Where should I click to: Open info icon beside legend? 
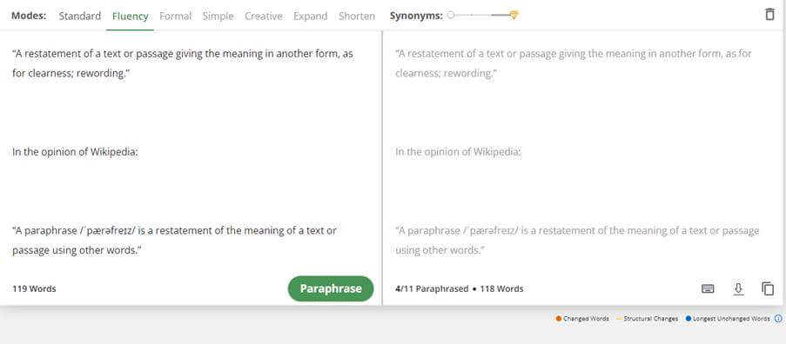point(778,319)
